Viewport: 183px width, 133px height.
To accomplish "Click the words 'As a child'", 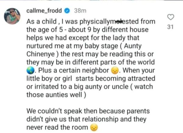I will tap(39, 22).
